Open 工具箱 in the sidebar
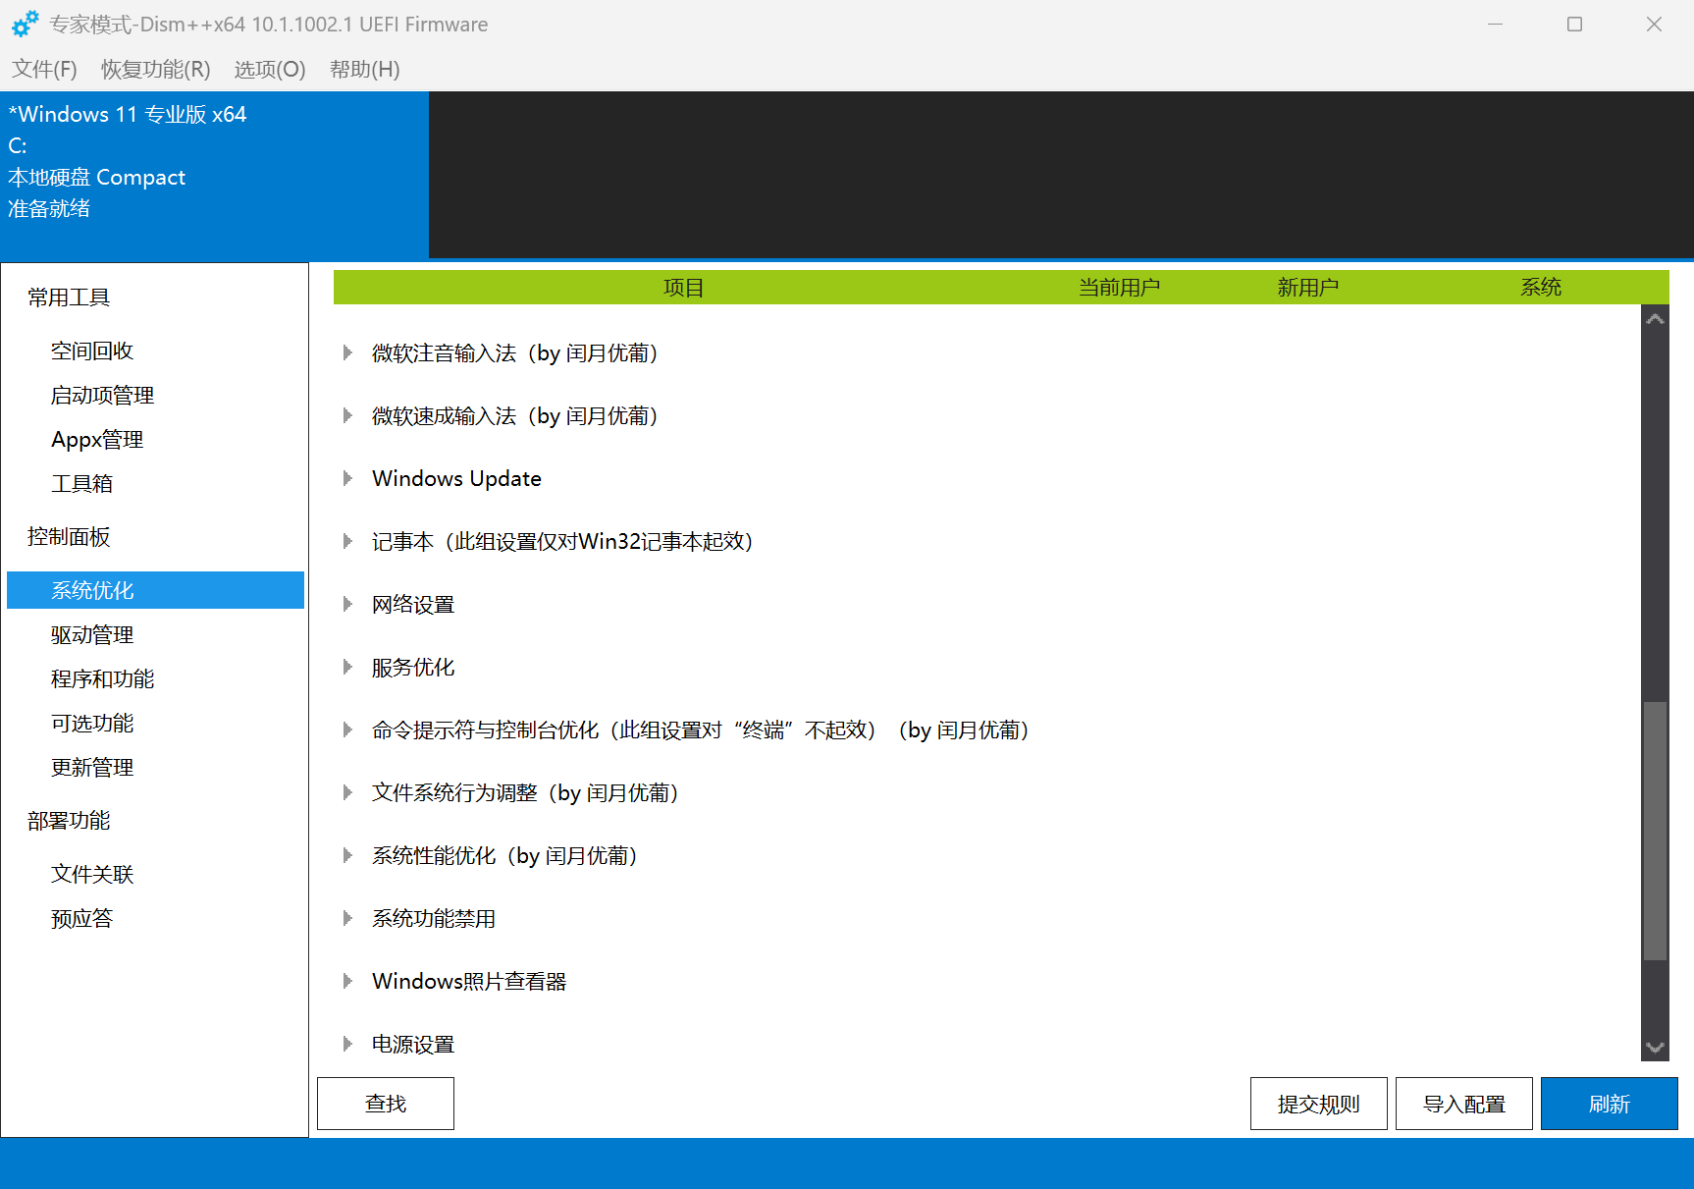This screenshot has width=1694, height=1189. tap(81, 483)
